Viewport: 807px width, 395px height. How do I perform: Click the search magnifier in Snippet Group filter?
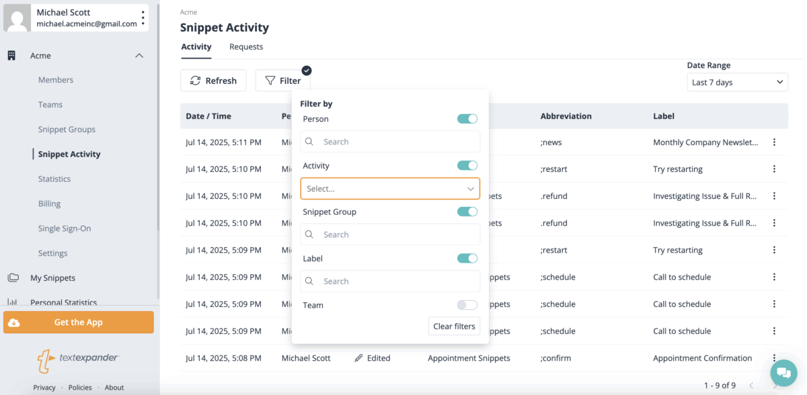click(x=309, y=234)
